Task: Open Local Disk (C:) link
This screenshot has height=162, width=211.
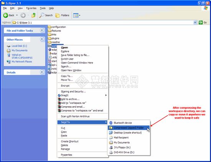Action: [19, 46]
